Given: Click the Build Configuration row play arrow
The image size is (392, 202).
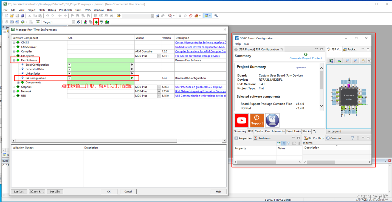Looking at the screenshot, I should pos(132,65).
